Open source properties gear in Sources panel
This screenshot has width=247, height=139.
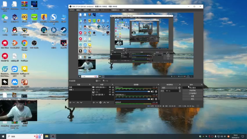[100, 102]
